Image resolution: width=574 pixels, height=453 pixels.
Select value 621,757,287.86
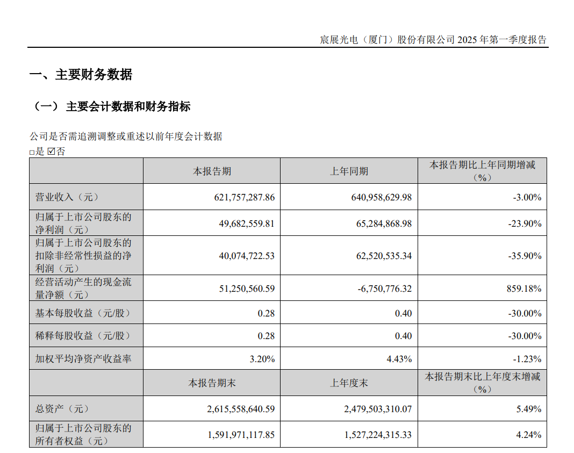[244, 197]
